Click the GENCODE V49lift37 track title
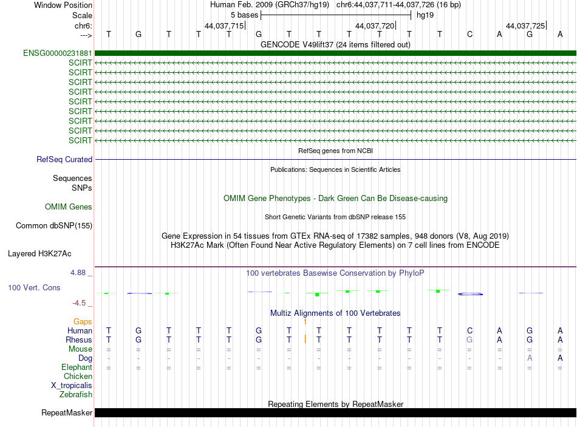The height and width of the screenshot is (427, 577). point(335,44)
